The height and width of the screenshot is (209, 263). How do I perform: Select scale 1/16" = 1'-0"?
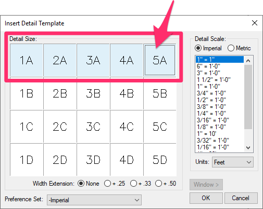coord(220,147)
